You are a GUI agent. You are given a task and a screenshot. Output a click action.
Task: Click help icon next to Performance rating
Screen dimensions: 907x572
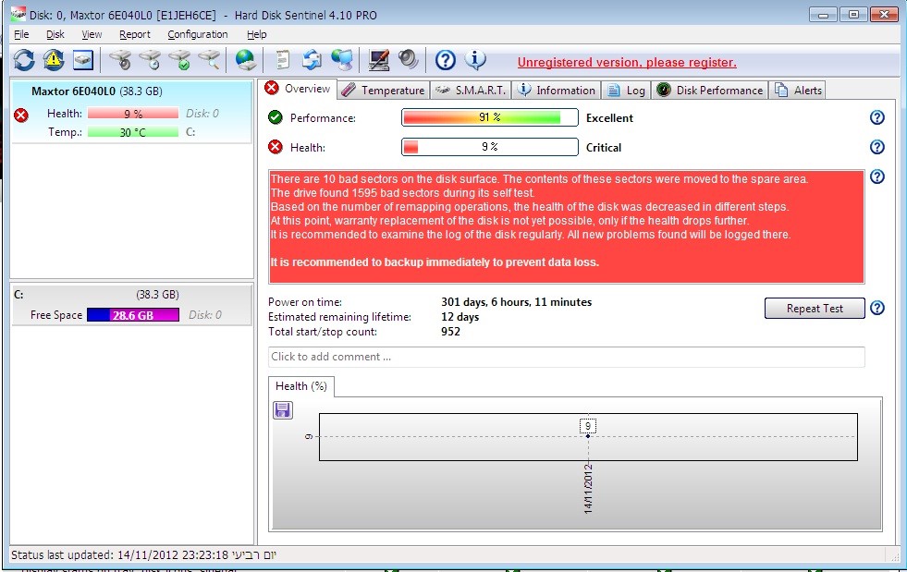877,117
